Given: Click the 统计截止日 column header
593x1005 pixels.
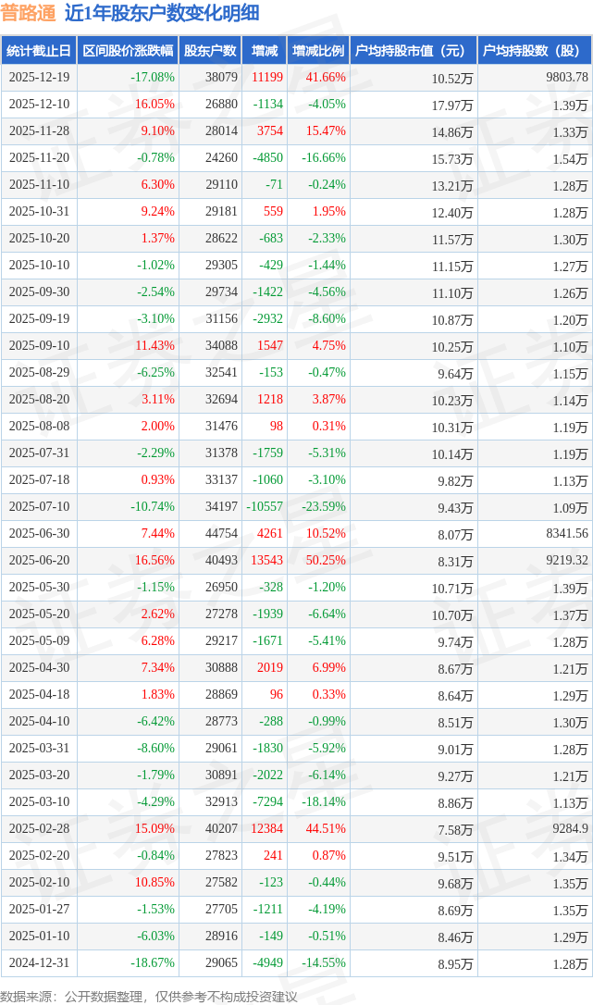Looking at the screenshot, I should (x=38, y=51).
